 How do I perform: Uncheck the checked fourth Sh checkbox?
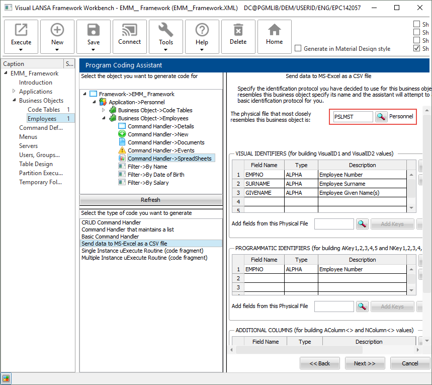point(416,48)
